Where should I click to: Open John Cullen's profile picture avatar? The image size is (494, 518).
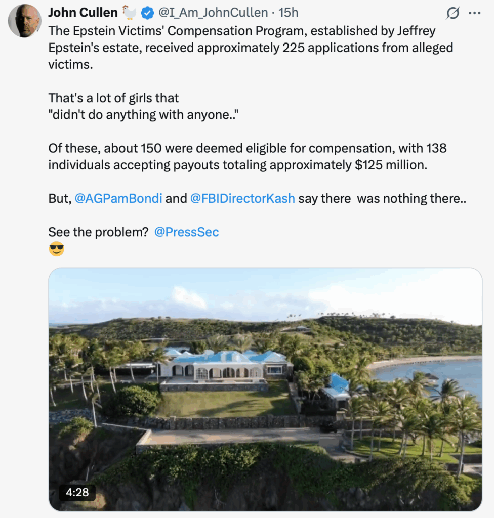24,21
